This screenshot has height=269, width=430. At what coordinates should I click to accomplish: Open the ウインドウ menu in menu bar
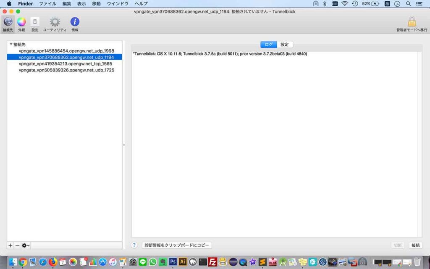(118, 4)
